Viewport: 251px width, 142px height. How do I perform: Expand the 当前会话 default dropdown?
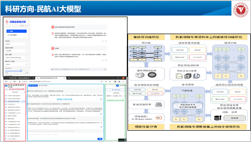[16, 44]
